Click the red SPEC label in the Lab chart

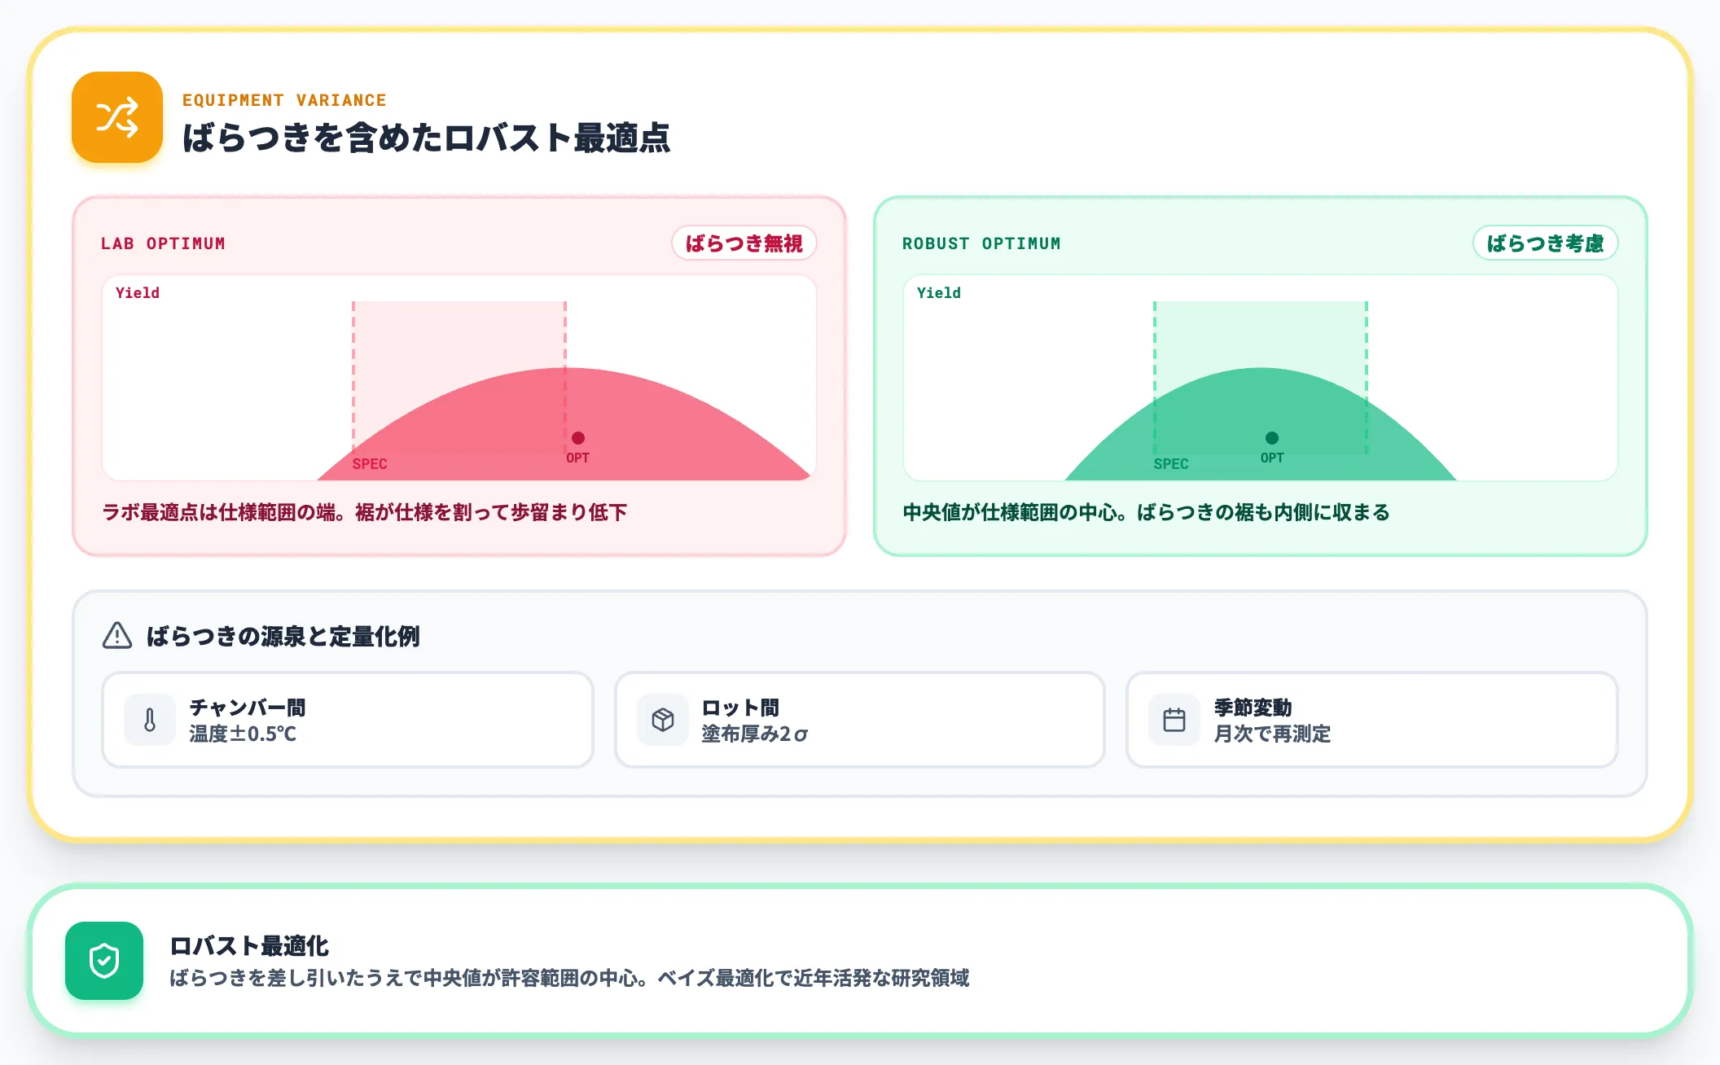[x=370, y=464]
